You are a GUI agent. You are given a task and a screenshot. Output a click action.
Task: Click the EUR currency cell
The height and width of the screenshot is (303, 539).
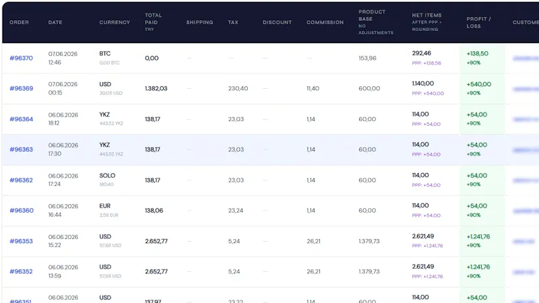(x=108, y=210)
